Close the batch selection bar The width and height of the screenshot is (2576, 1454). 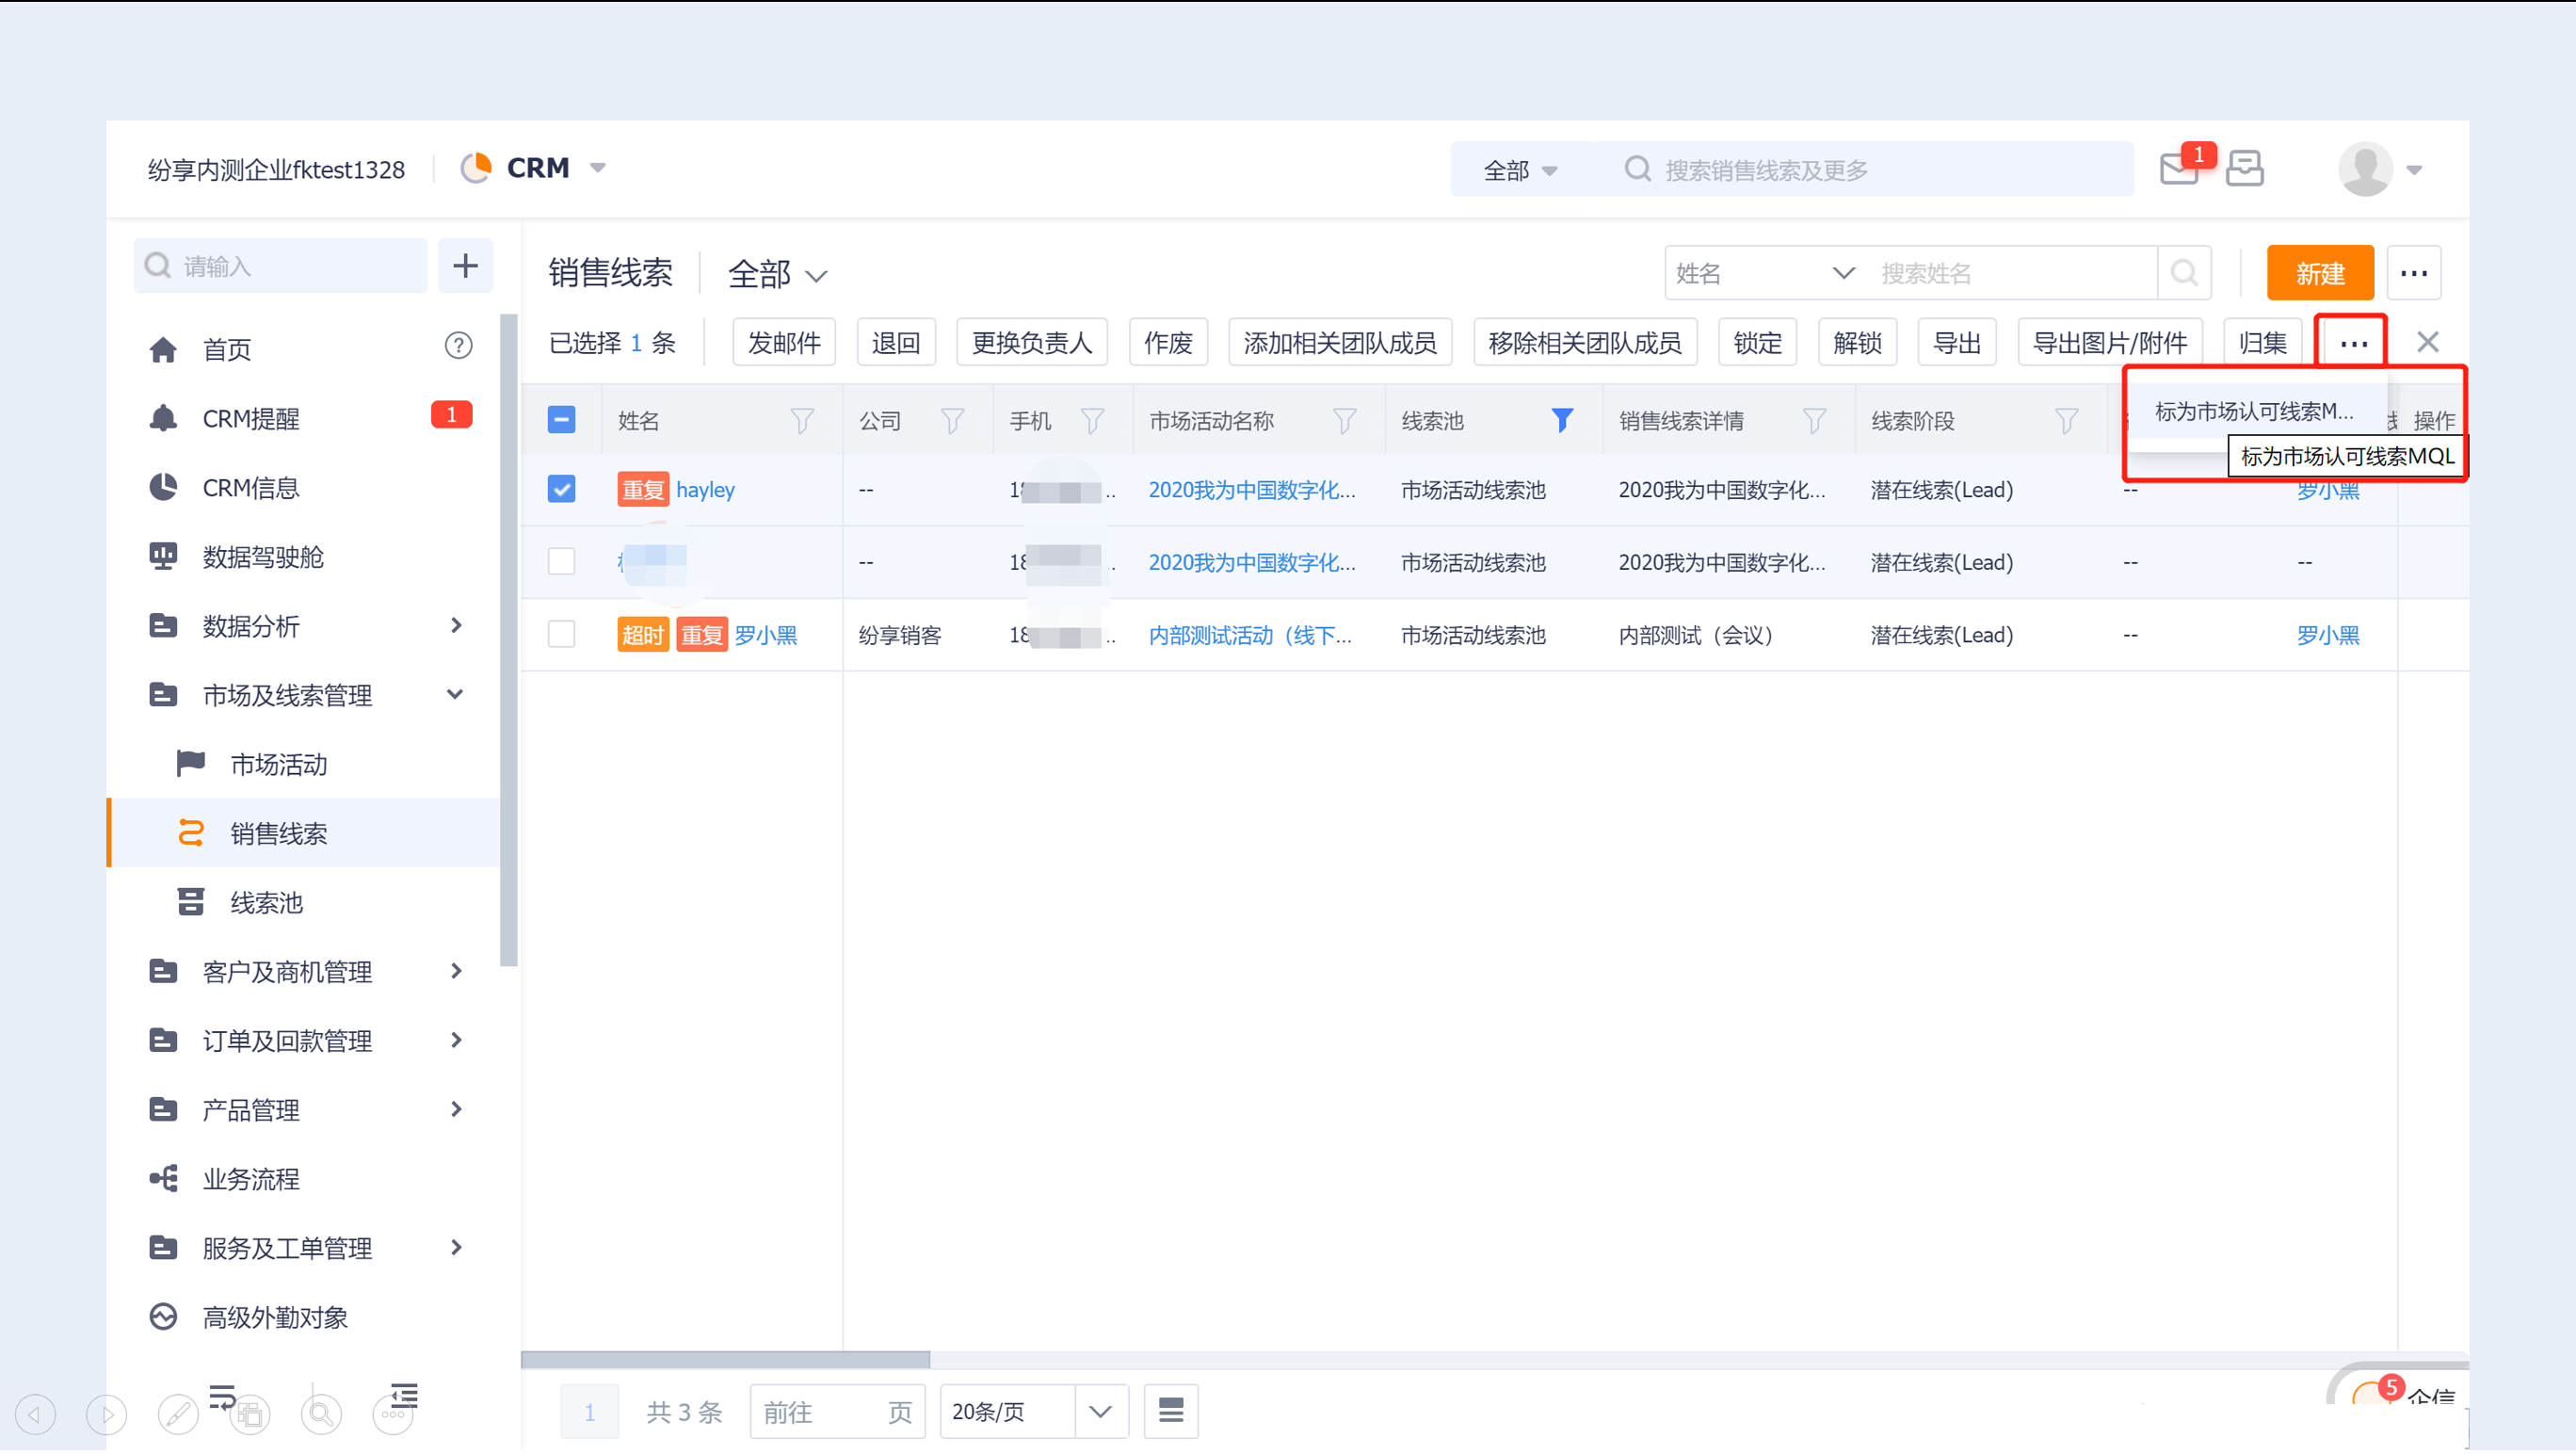[2427, 343]
